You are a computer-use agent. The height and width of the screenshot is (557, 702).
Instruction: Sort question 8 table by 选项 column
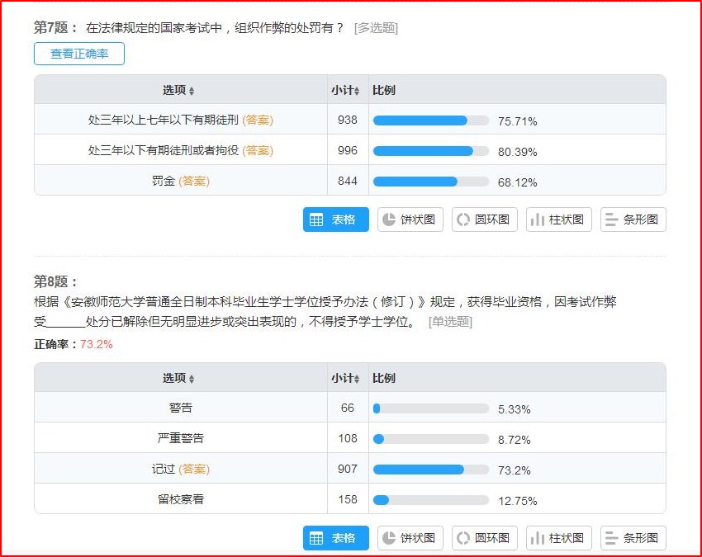pyautogui.click(x=179, y=378)
